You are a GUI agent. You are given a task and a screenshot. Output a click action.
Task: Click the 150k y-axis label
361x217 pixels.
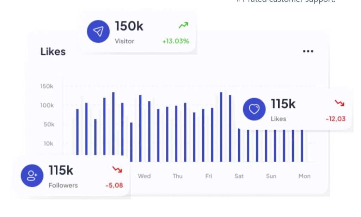(x=47, y=86)
